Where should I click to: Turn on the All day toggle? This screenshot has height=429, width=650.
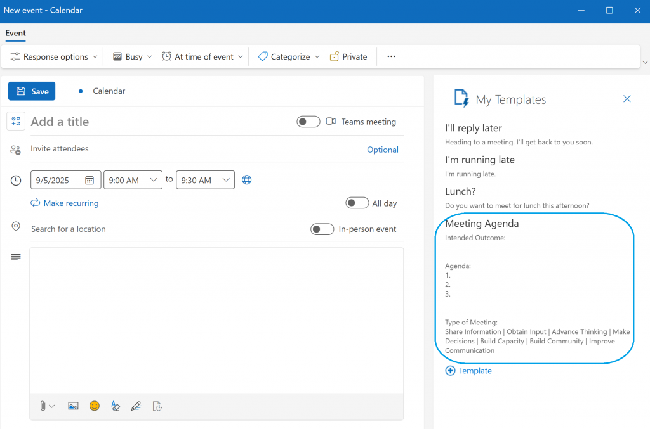coord(357,203)
